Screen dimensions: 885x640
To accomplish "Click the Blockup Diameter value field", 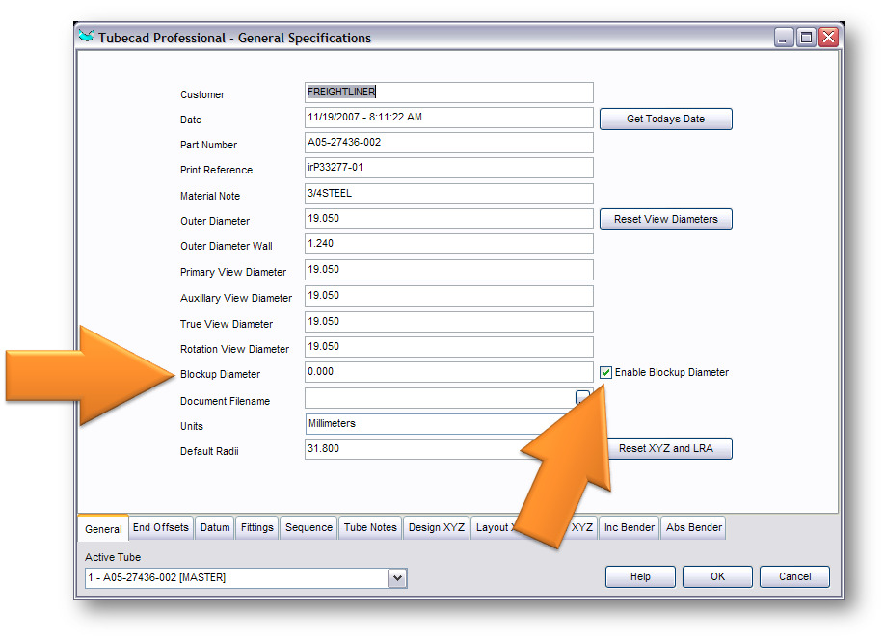I will point(448,372).
